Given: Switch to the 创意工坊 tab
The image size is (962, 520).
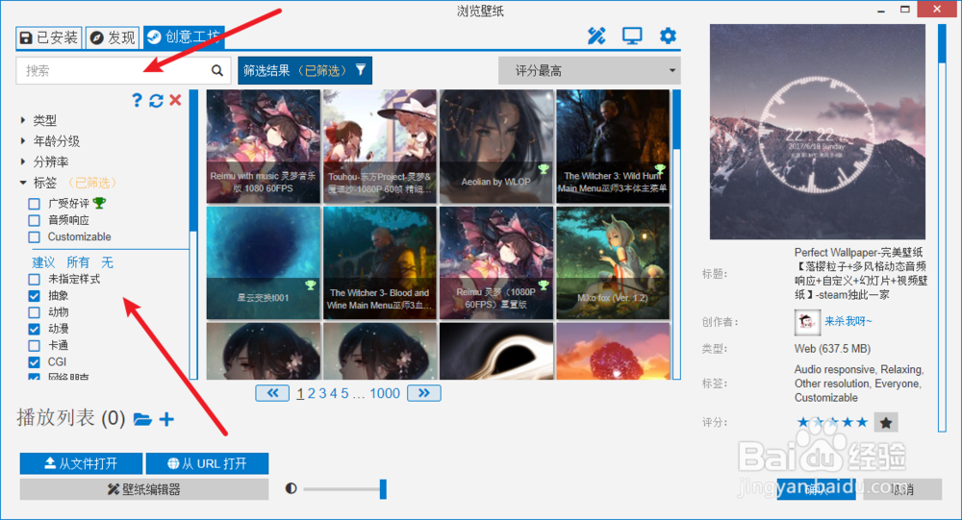Looking at the screenshot, I should pos(184,37).
